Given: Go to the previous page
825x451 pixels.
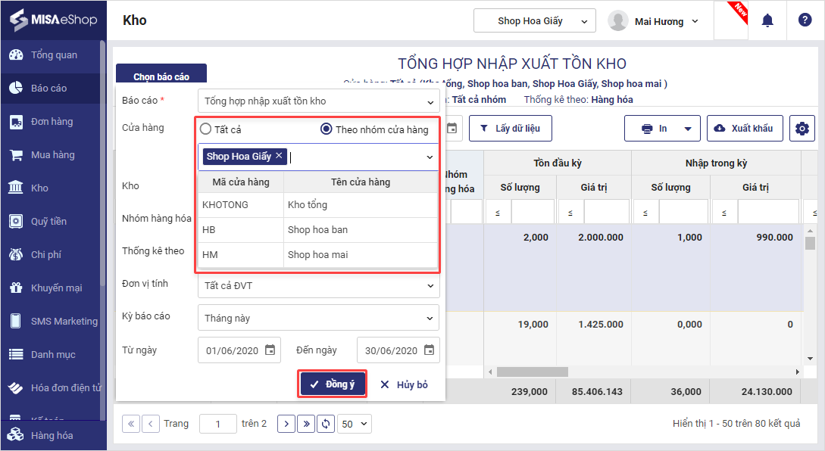Looking at the screenshot, I should click(151, 424).
